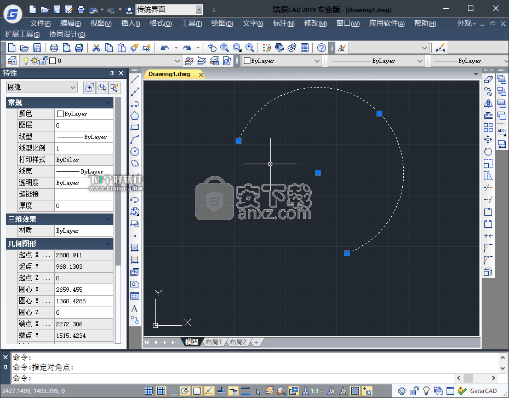Select the Polygon tool in draw toolbar
The image size is (509, 398).
tap(135, 116)
